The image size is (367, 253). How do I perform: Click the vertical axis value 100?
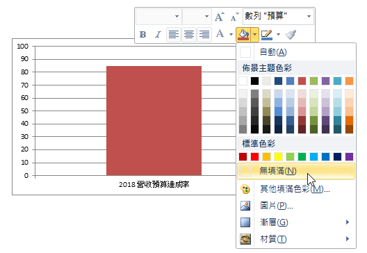click(x=23, y=47)
